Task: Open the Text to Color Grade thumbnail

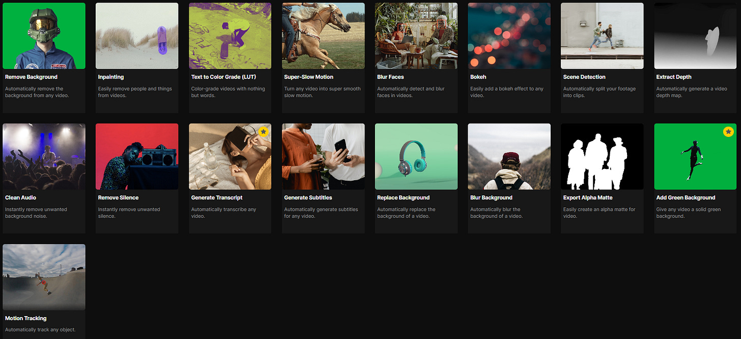Action: [230, 36]
